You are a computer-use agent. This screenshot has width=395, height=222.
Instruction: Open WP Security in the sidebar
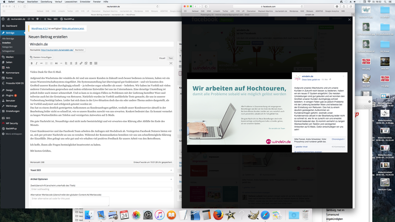[x=13, y=123]
